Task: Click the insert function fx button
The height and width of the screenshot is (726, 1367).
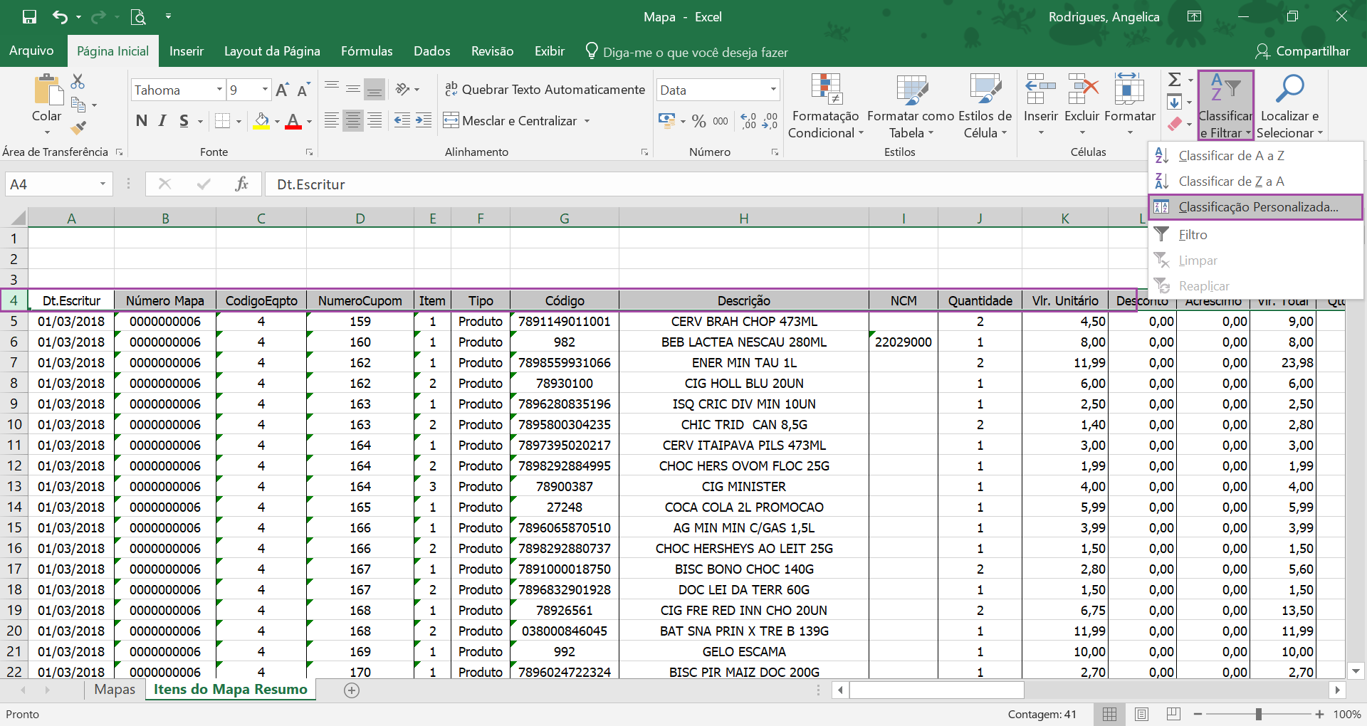Action: pos(241,184)
